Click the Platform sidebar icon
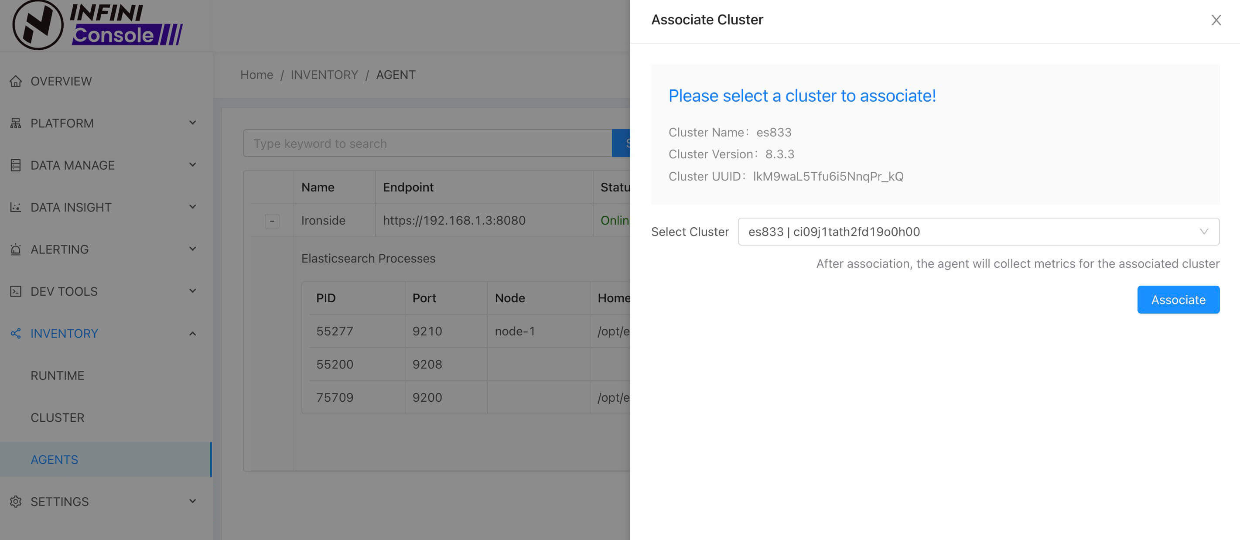The image size is (1240, 540). tap(15, 123)
